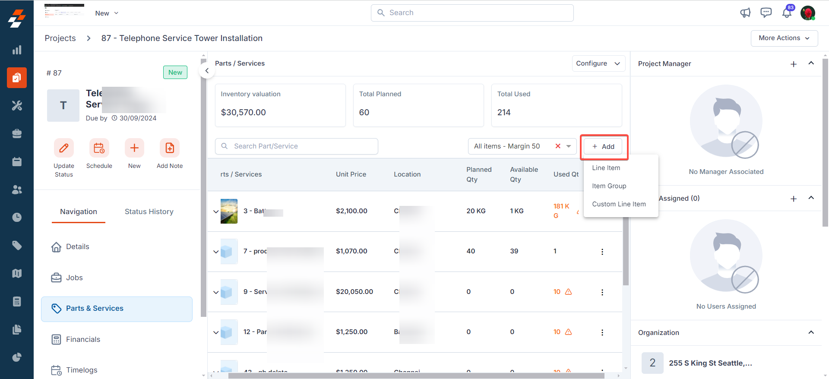Viewport: 829px width, 379px height.
Task: Collapse the Organization section
Action: point(811,332)
